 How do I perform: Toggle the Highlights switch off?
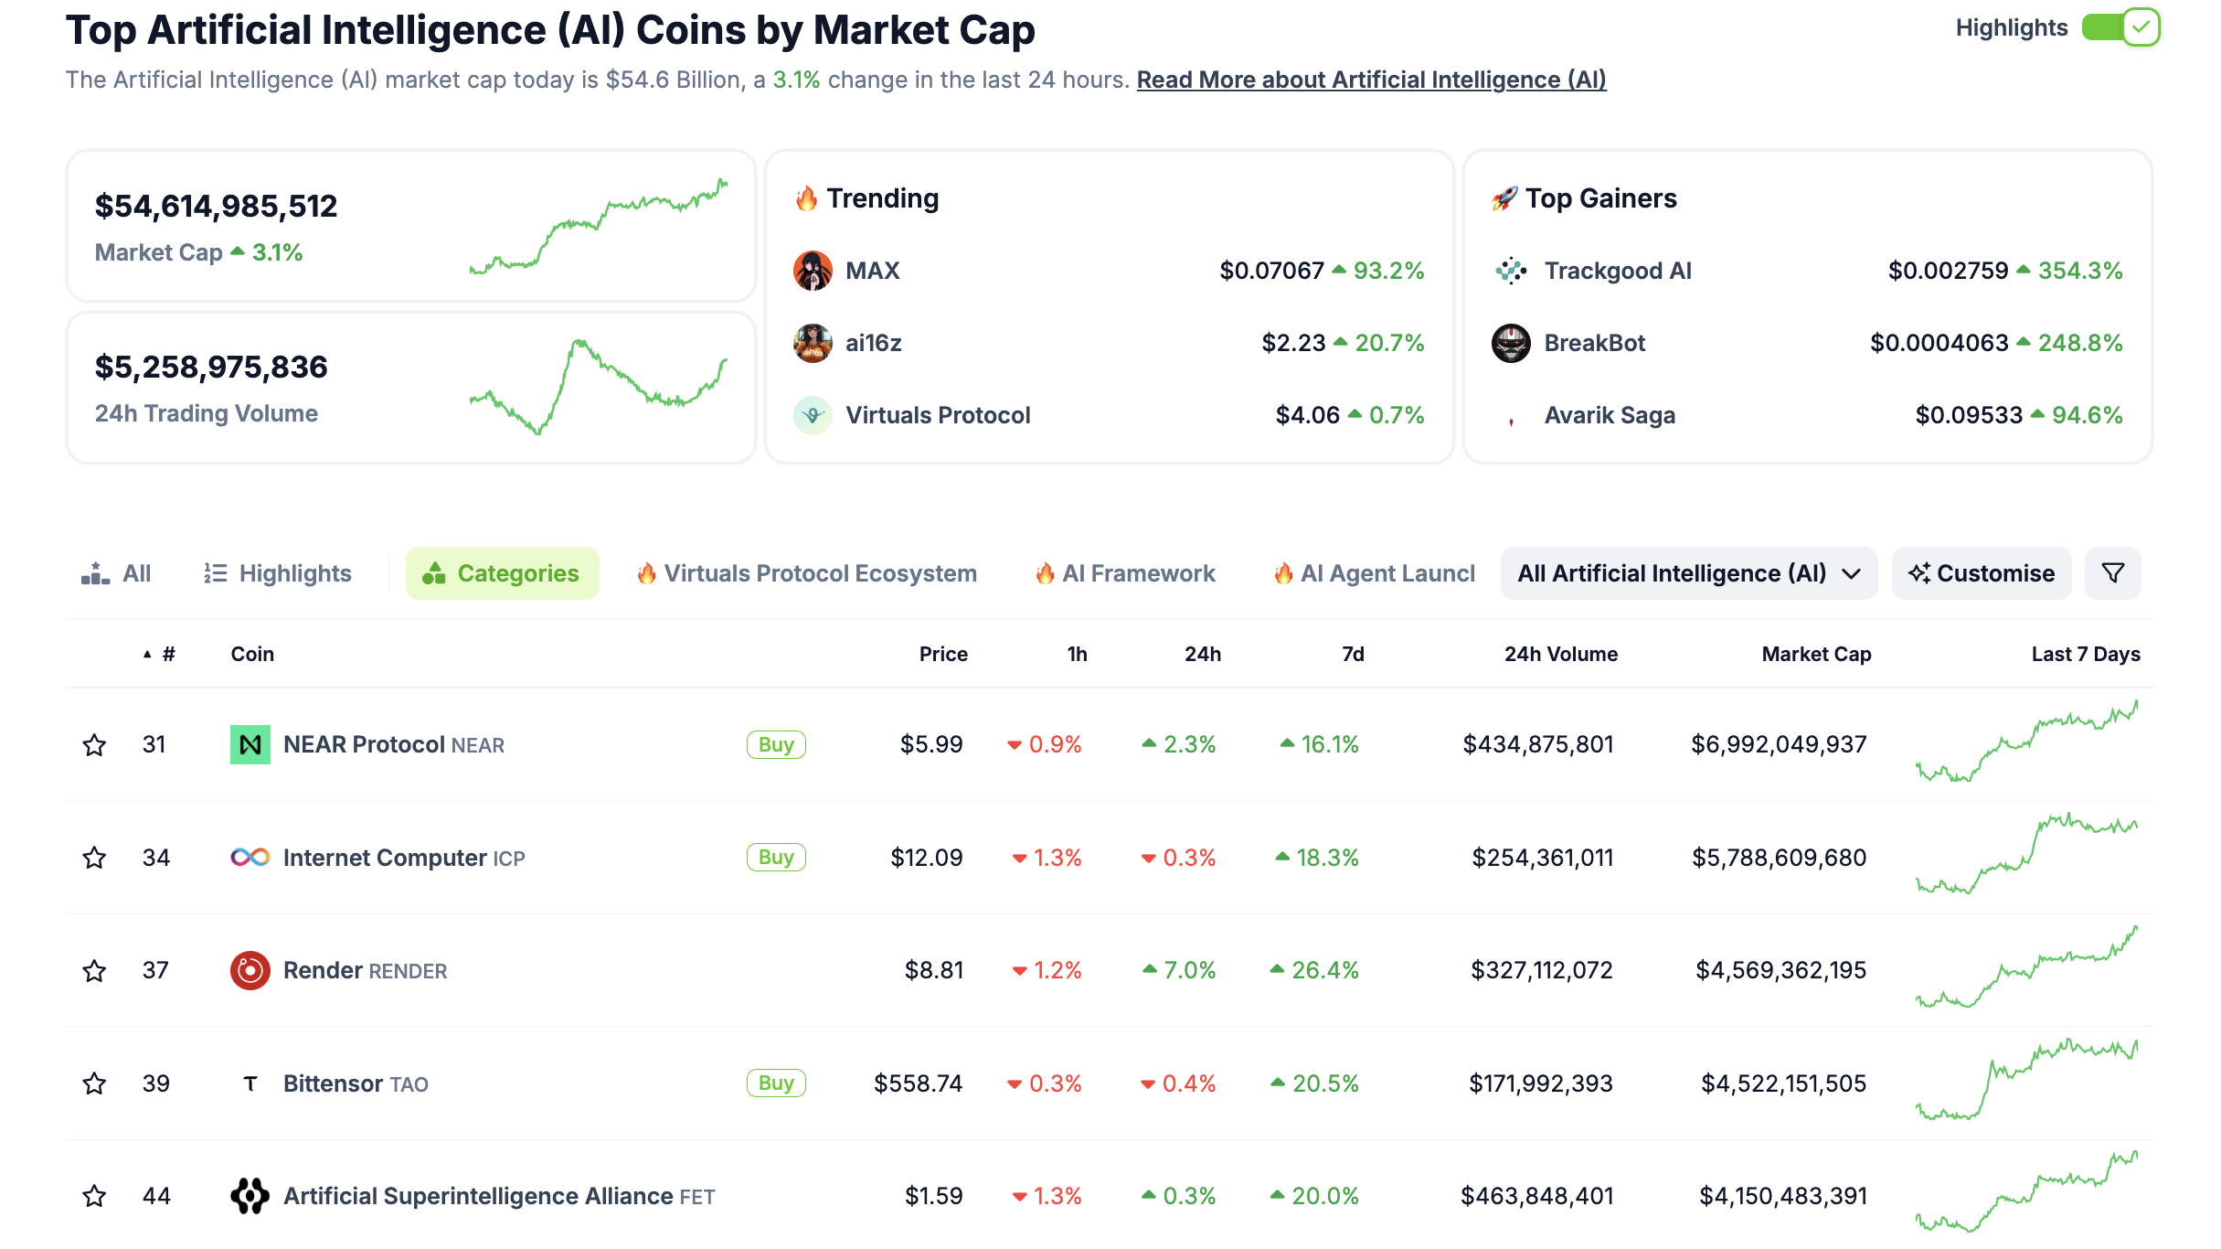point(2120,27)
